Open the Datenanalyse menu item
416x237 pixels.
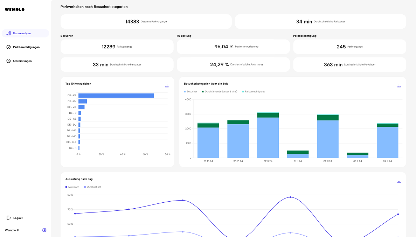coord(22,33)
